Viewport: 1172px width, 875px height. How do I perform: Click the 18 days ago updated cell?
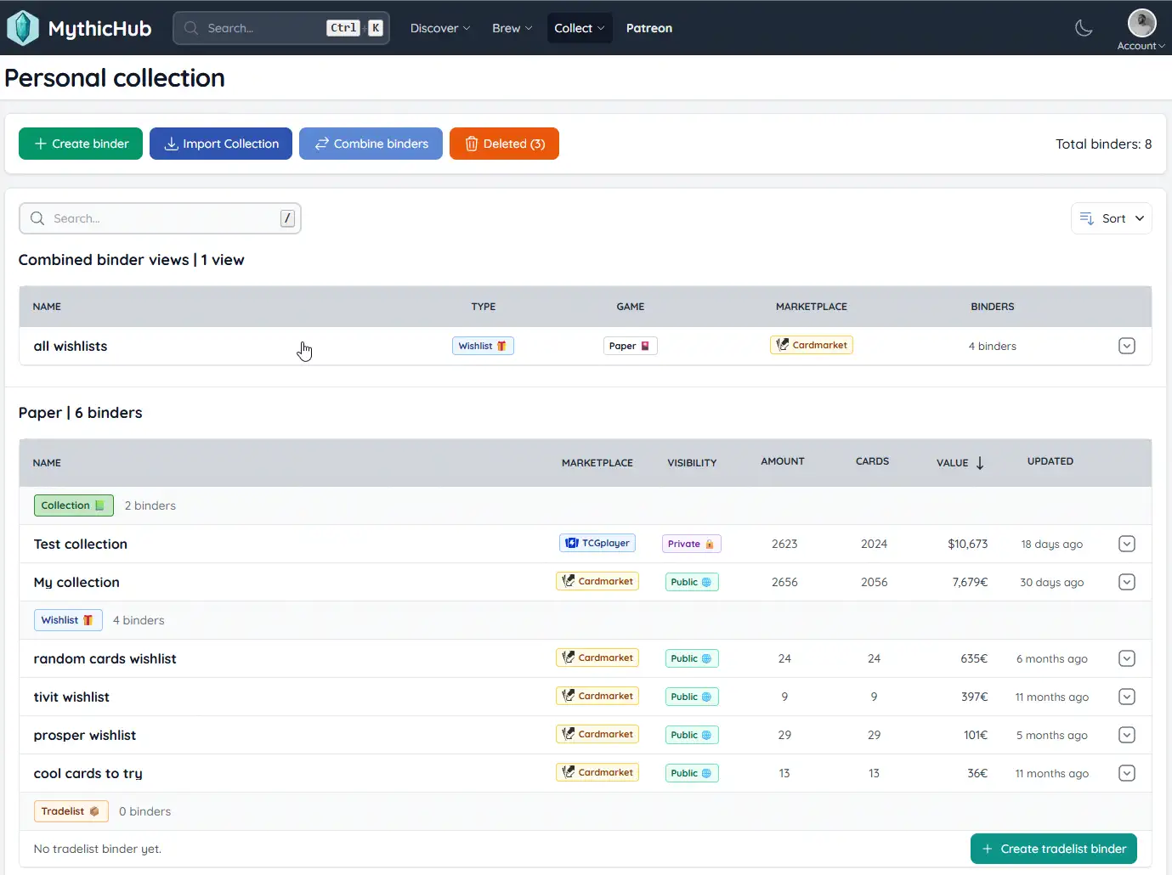tap(1052, 544)
